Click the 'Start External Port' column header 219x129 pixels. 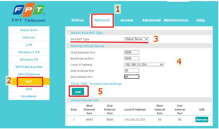pos(89,109)
